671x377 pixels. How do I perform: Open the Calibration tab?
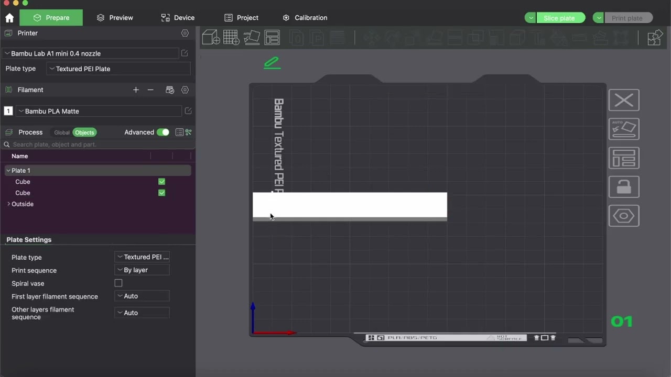305,18
